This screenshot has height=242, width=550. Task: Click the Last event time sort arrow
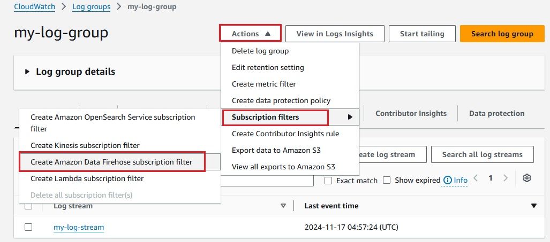533,206
